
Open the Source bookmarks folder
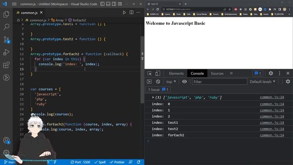tap(214, 14)
